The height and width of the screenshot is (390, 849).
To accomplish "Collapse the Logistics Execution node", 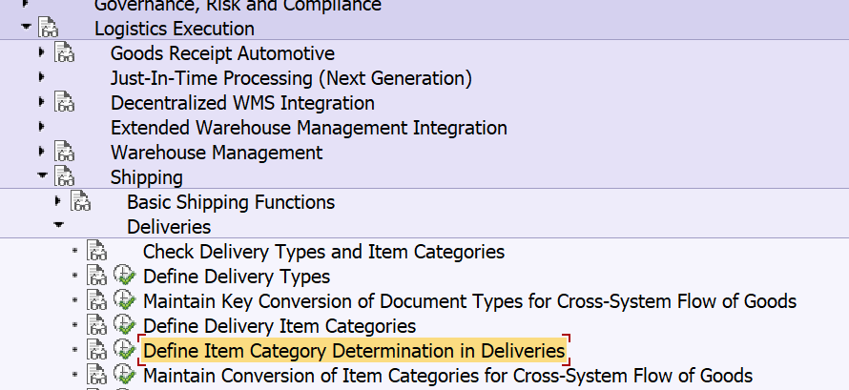I will (x=26, y=29).
